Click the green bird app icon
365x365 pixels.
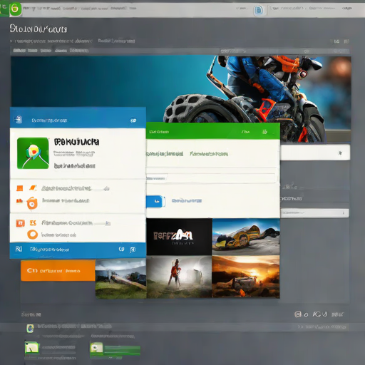[x=33, y=153]
